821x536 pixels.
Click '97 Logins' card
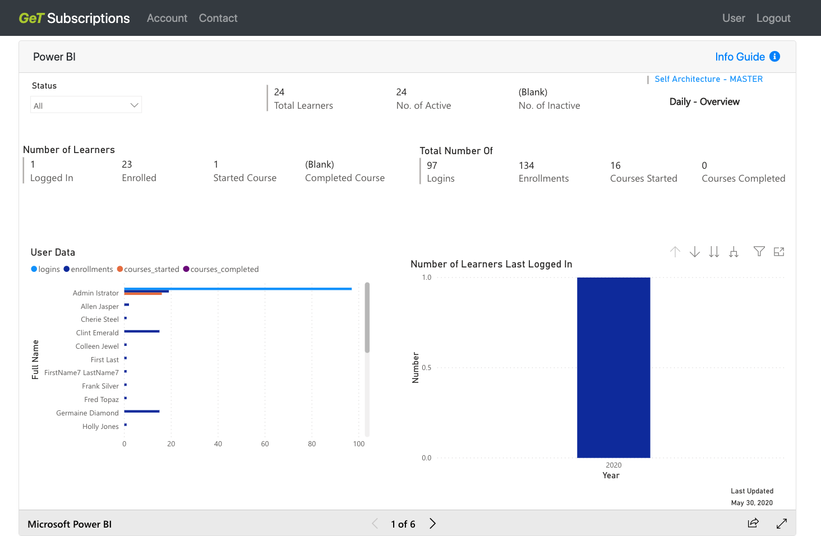[x=441, y=172]
